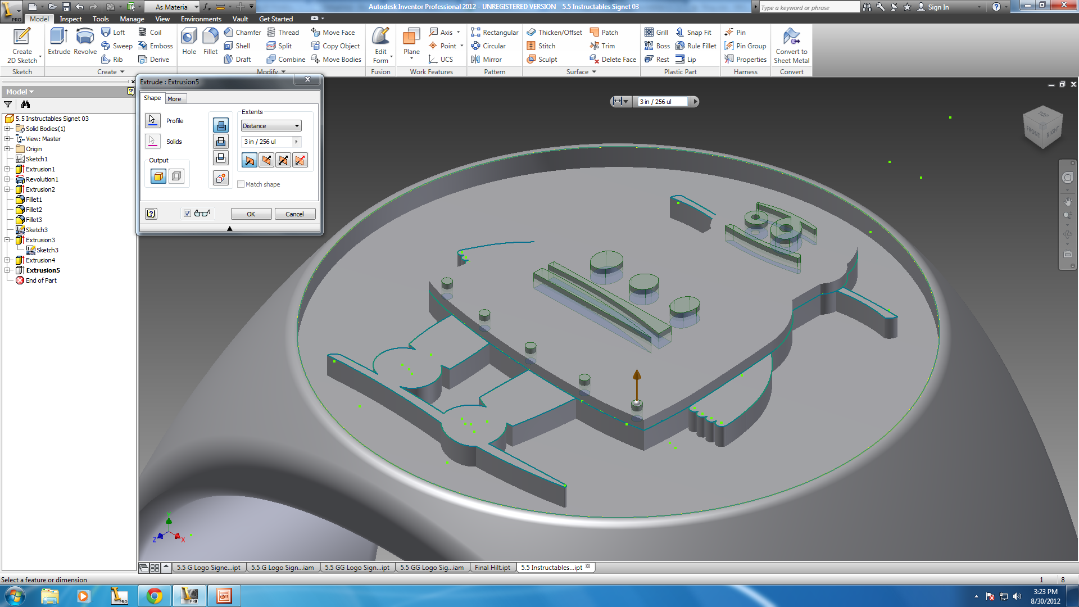Viewport: 1079px width, 607px height.
Task: Select the Sculpt tool
Action: 542,60
